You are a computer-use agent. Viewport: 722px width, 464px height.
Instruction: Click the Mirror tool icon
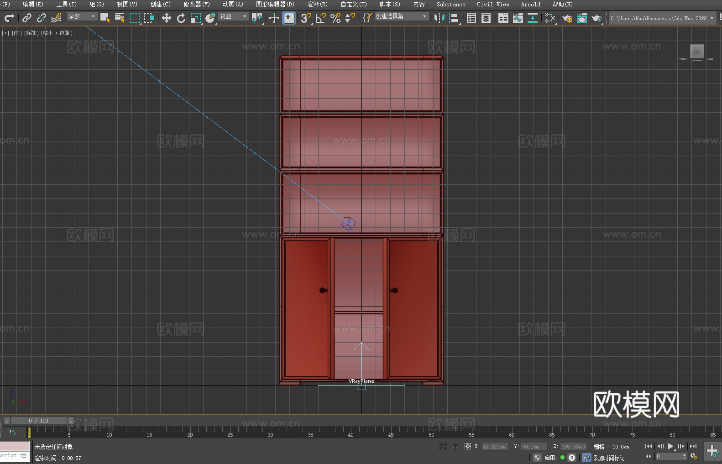(439, 18)
